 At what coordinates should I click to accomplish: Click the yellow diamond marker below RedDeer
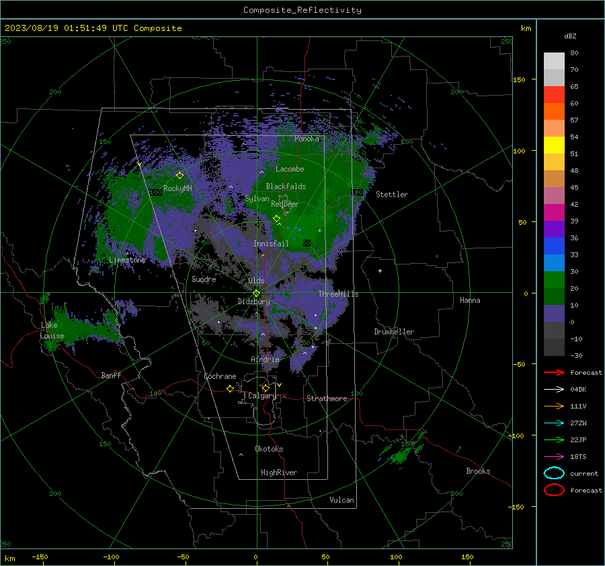[276, 219]
